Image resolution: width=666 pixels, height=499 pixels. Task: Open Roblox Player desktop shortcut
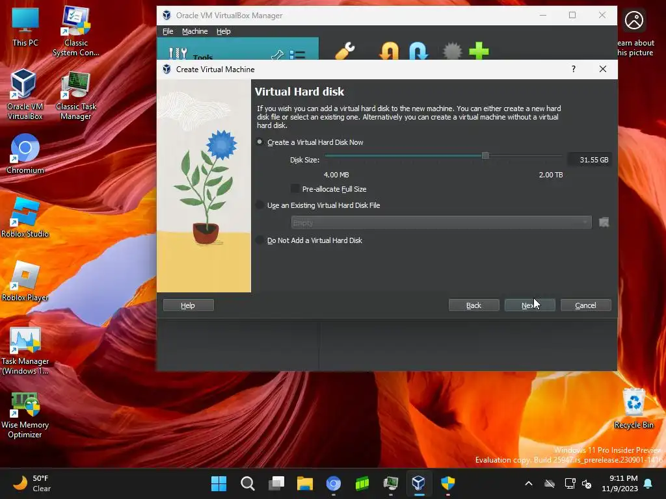[25, 281]
